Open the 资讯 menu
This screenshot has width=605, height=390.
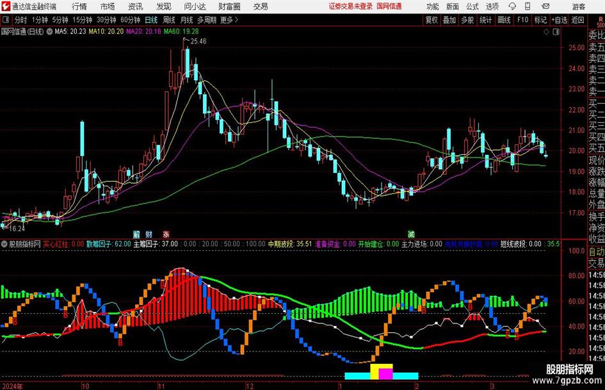point(136,6)
